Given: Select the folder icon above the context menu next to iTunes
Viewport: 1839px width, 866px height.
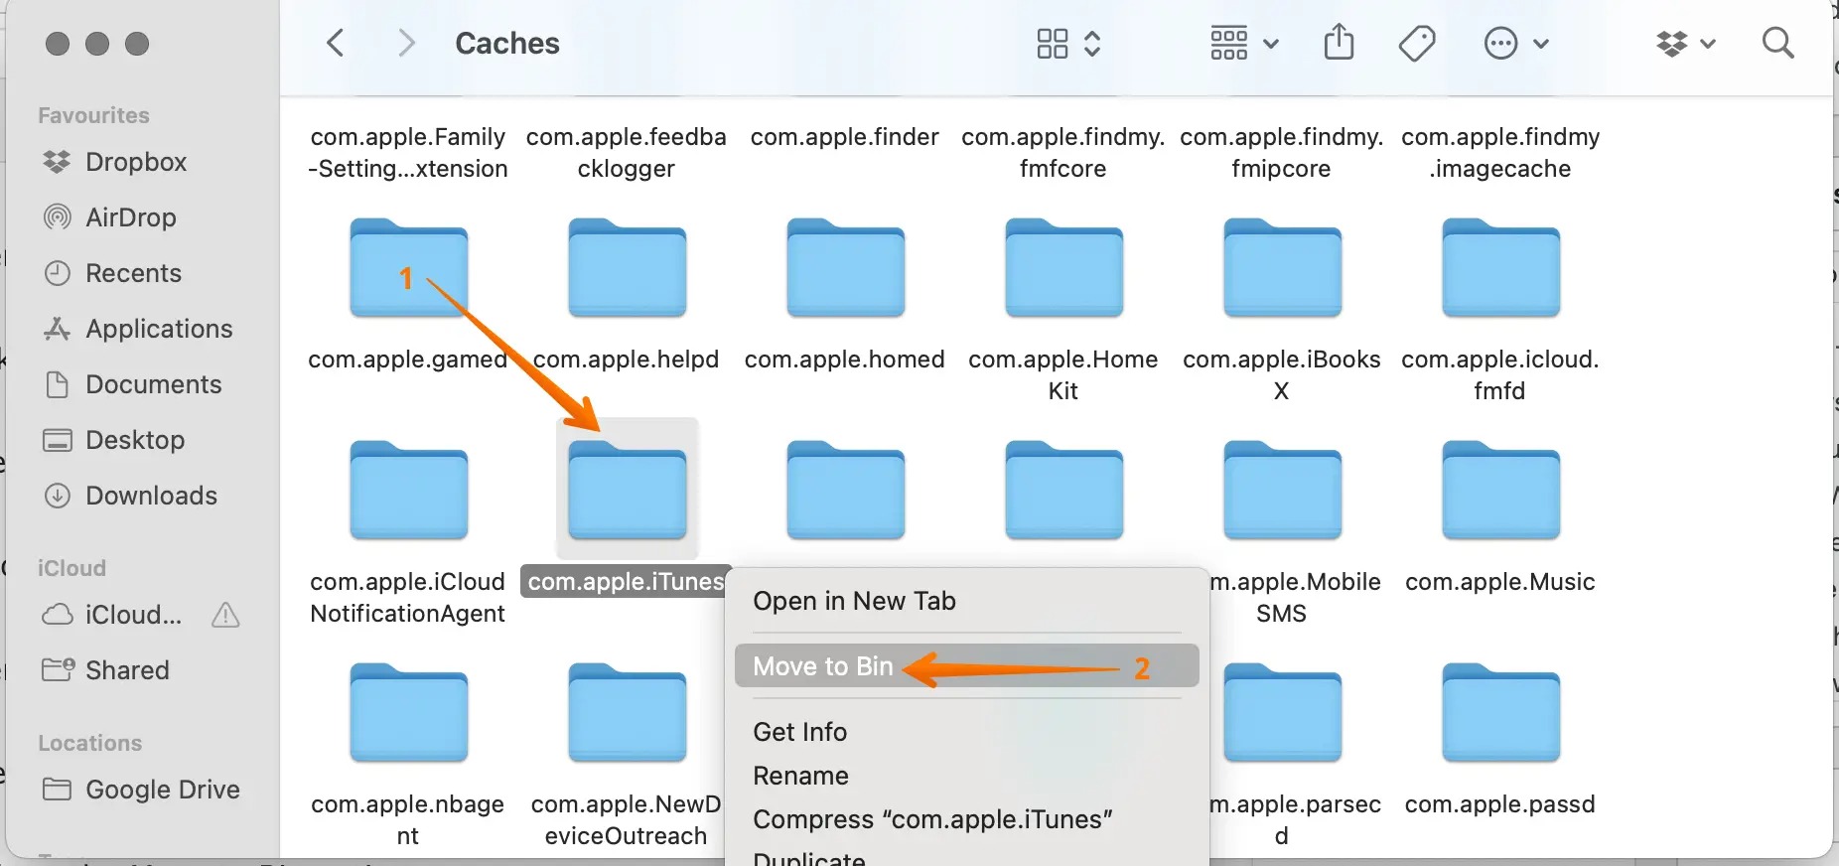Looking at the screenshot, I should (x=845, y=491).
